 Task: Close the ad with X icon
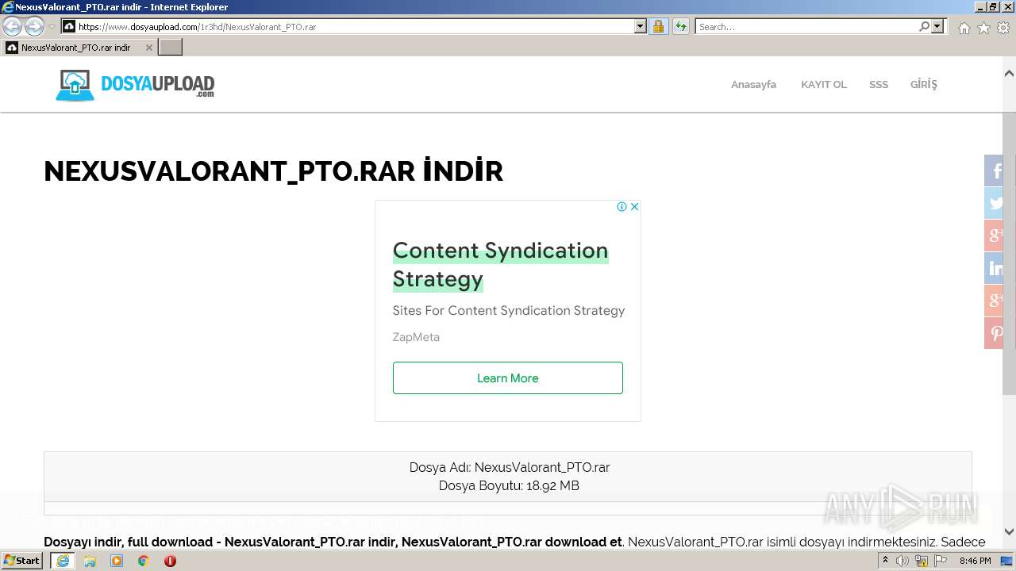(634, 207)
